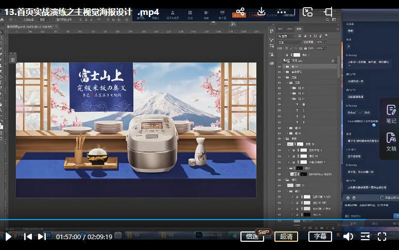The image size is (399, 250).
Task: Open the 超清 video quality selector
Action: click(286, 237)
